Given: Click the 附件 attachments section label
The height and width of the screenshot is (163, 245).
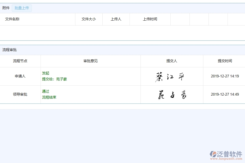Looking at the screenshot, I should (6, 8).
